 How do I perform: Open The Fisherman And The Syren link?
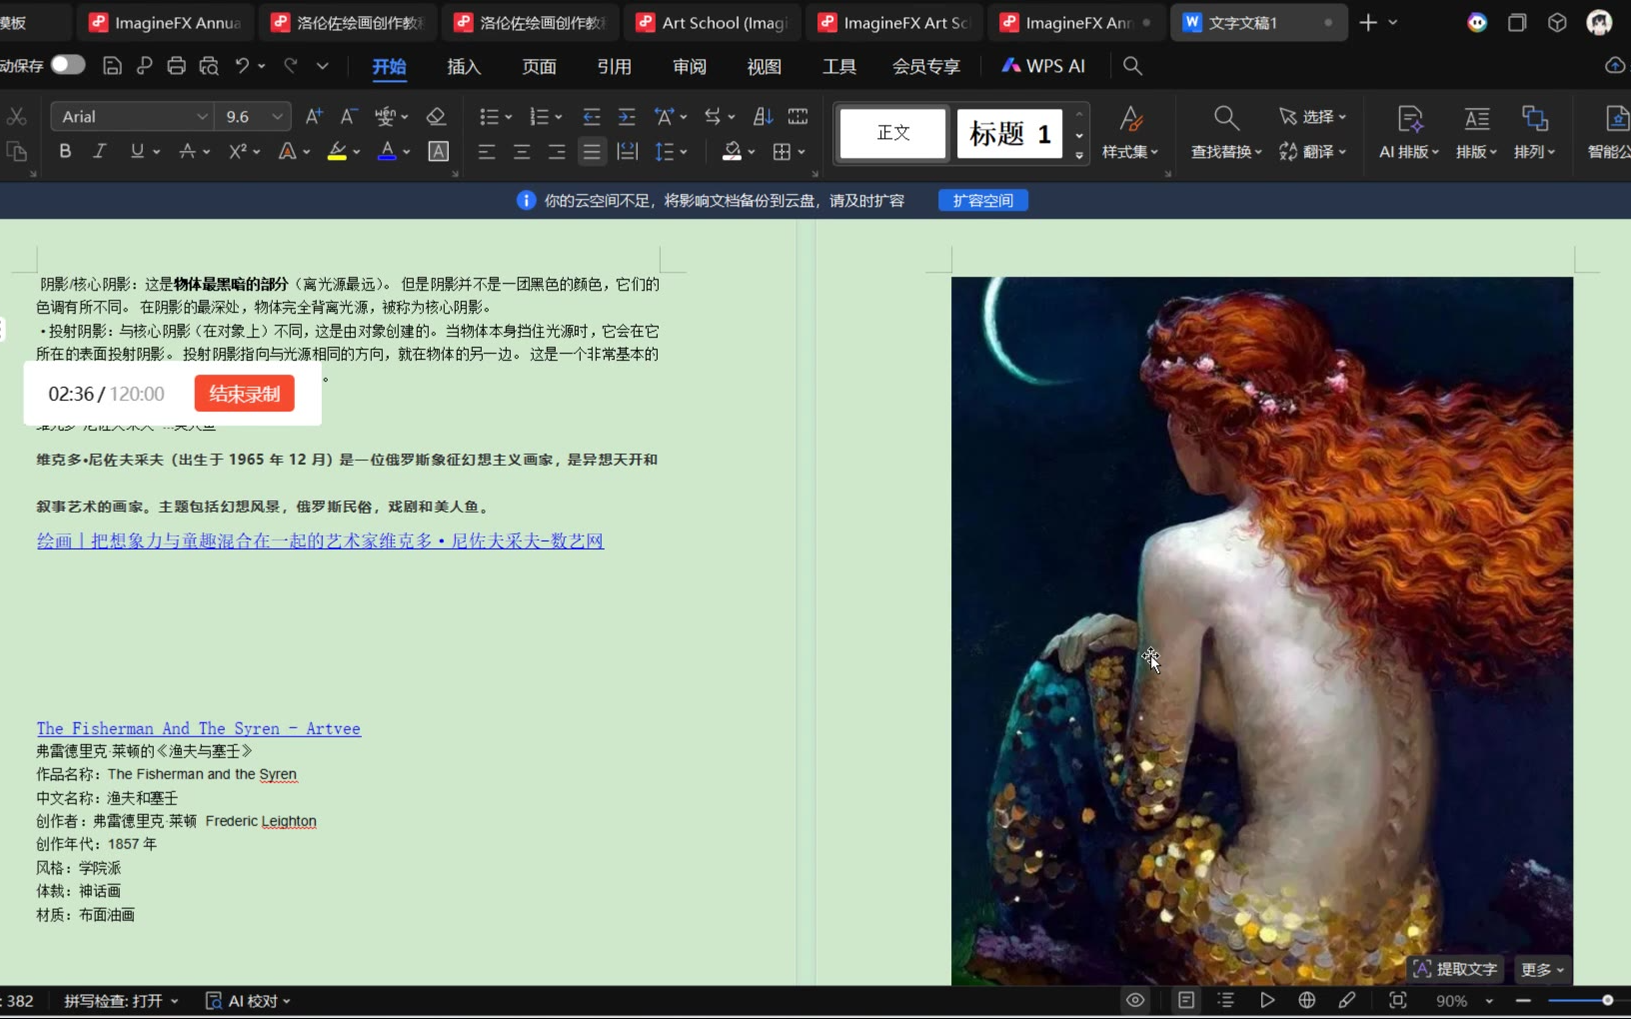(x=198, y=728)
